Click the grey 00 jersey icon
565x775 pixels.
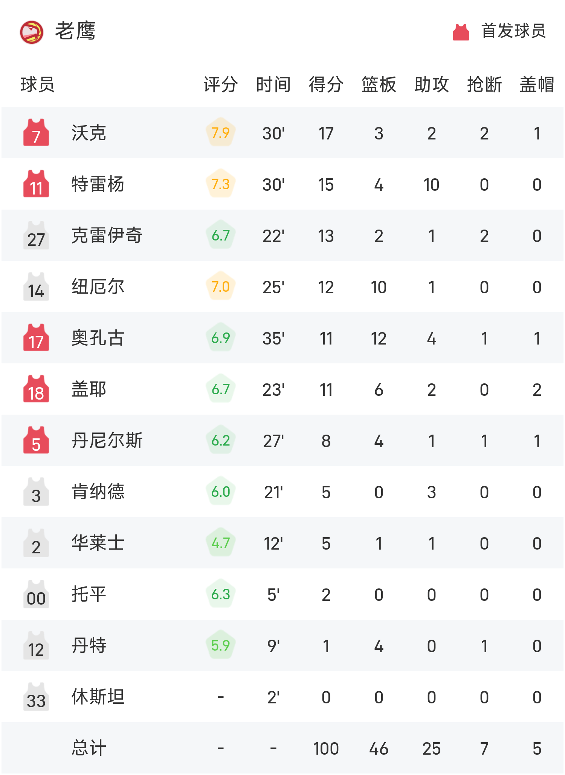click(36, 594)
